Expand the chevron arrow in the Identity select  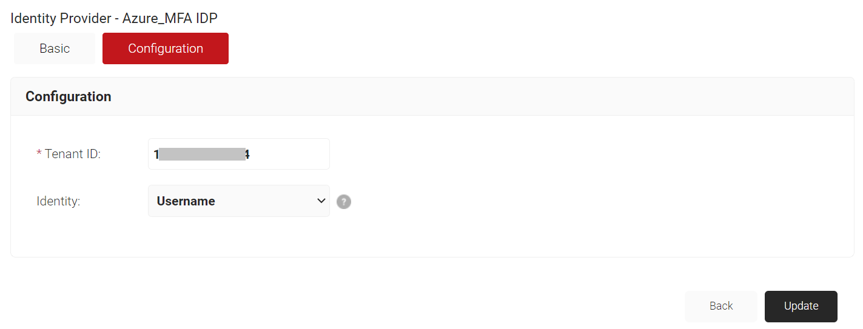coord(321,201)
